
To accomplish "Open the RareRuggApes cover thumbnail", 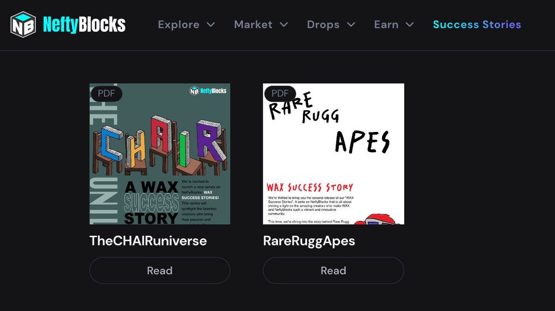I will (333, 153).
